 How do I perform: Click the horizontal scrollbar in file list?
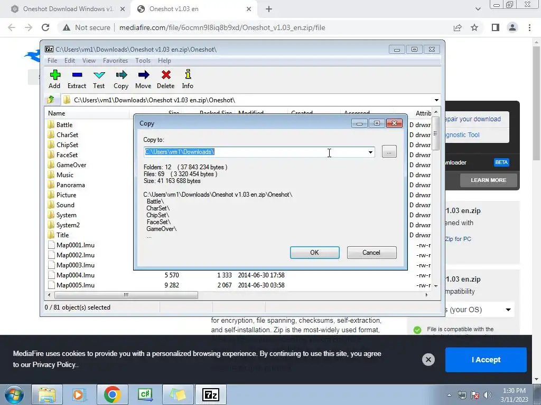(126, 295)
